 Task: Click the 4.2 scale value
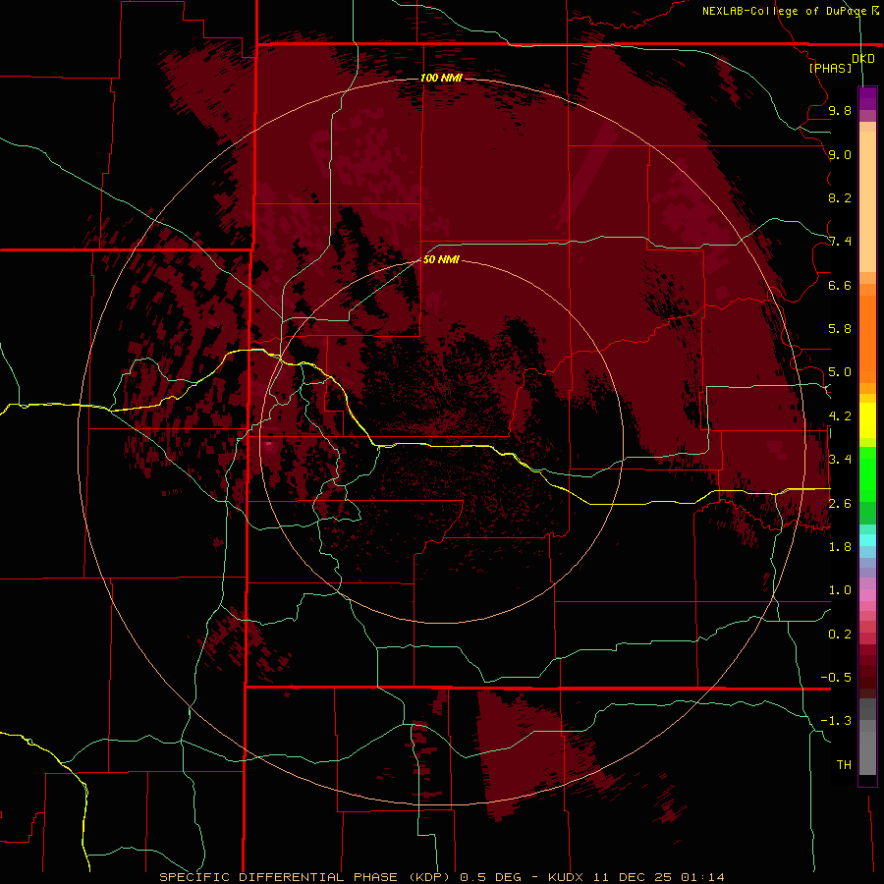[x=840, y=416]
